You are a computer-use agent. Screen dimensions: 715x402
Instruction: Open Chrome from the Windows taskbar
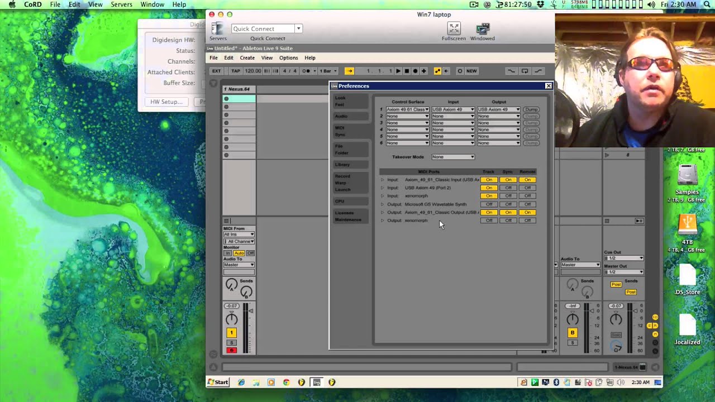pos(286,382)
